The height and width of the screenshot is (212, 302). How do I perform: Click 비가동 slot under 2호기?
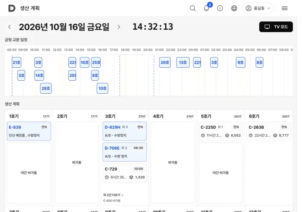(x=77, y=163)
